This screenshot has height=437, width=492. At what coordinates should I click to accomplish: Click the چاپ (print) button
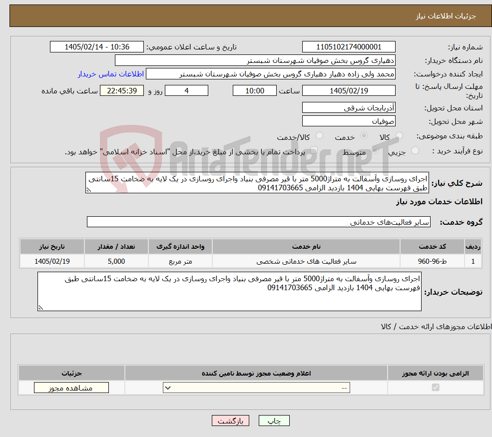click(x=274, y=421)
